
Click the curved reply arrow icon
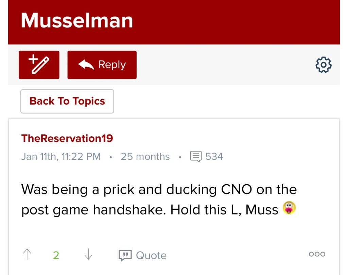[86, 65]
